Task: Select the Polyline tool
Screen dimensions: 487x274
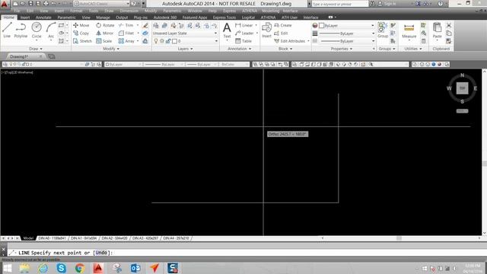Action: tap(21, 30)
